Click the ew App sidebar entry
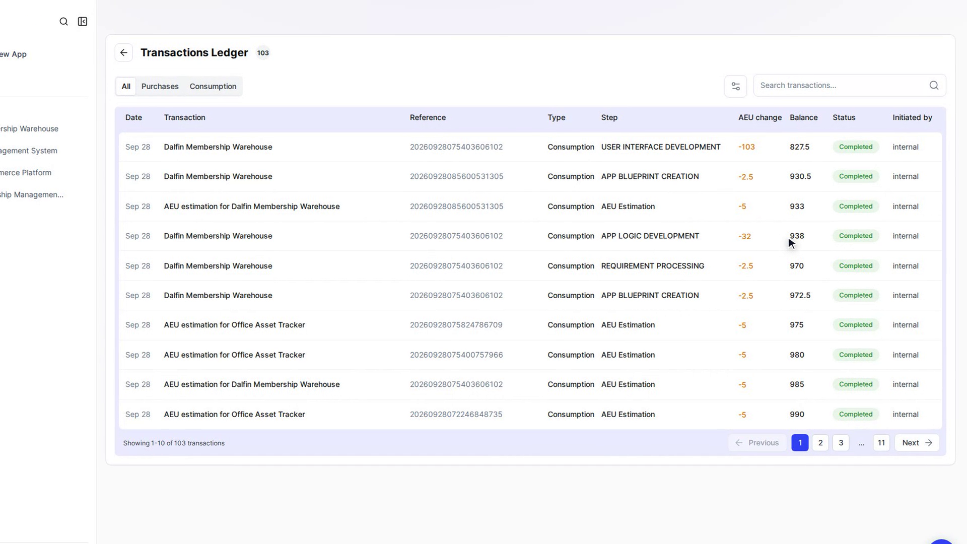This screenshot has width=967, height=544. point(14,54)
